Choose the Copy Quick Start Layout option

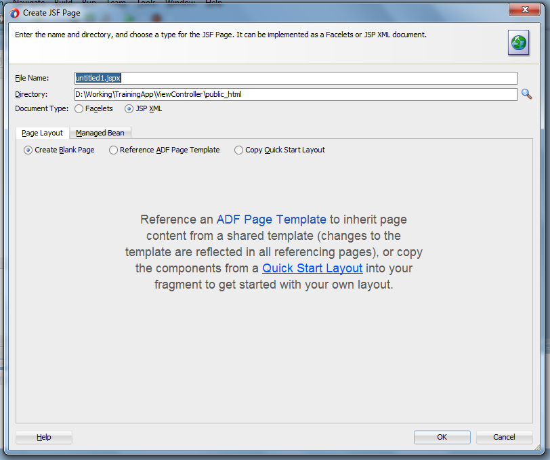tap(238, 150)
